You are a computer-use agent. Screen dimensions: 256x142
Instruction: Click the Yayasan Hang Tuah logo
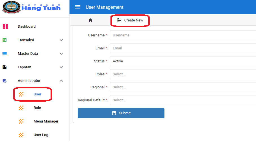point(31,7)
